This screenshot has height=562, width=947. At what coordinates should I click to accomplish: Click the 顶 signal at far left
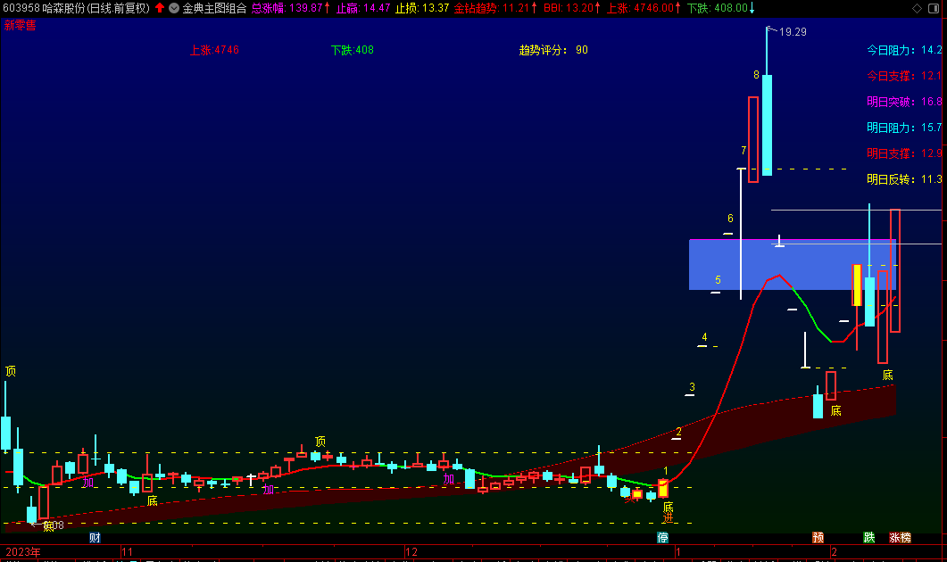[11, 371]
